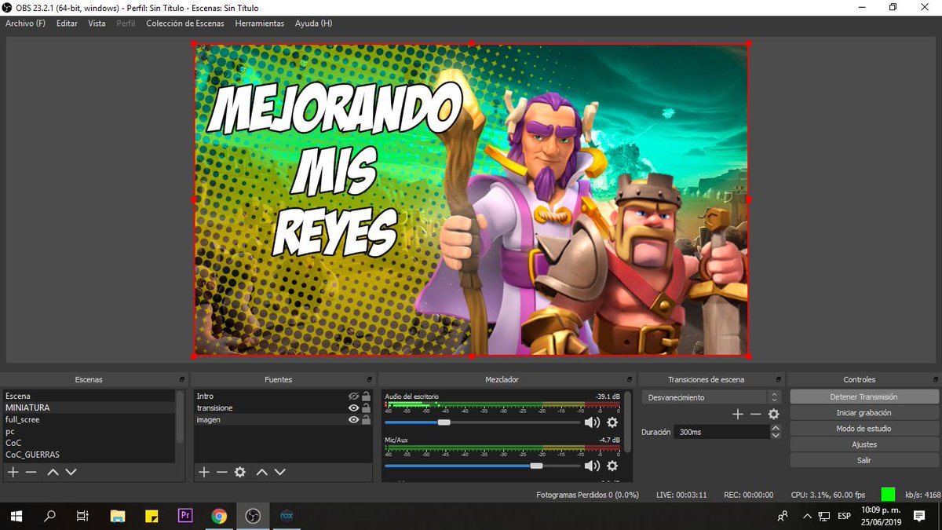Image resolution: width=942 pixels, height=530 pixels.
Task: Click Iniciar grabación button
Action: [863, 413]
